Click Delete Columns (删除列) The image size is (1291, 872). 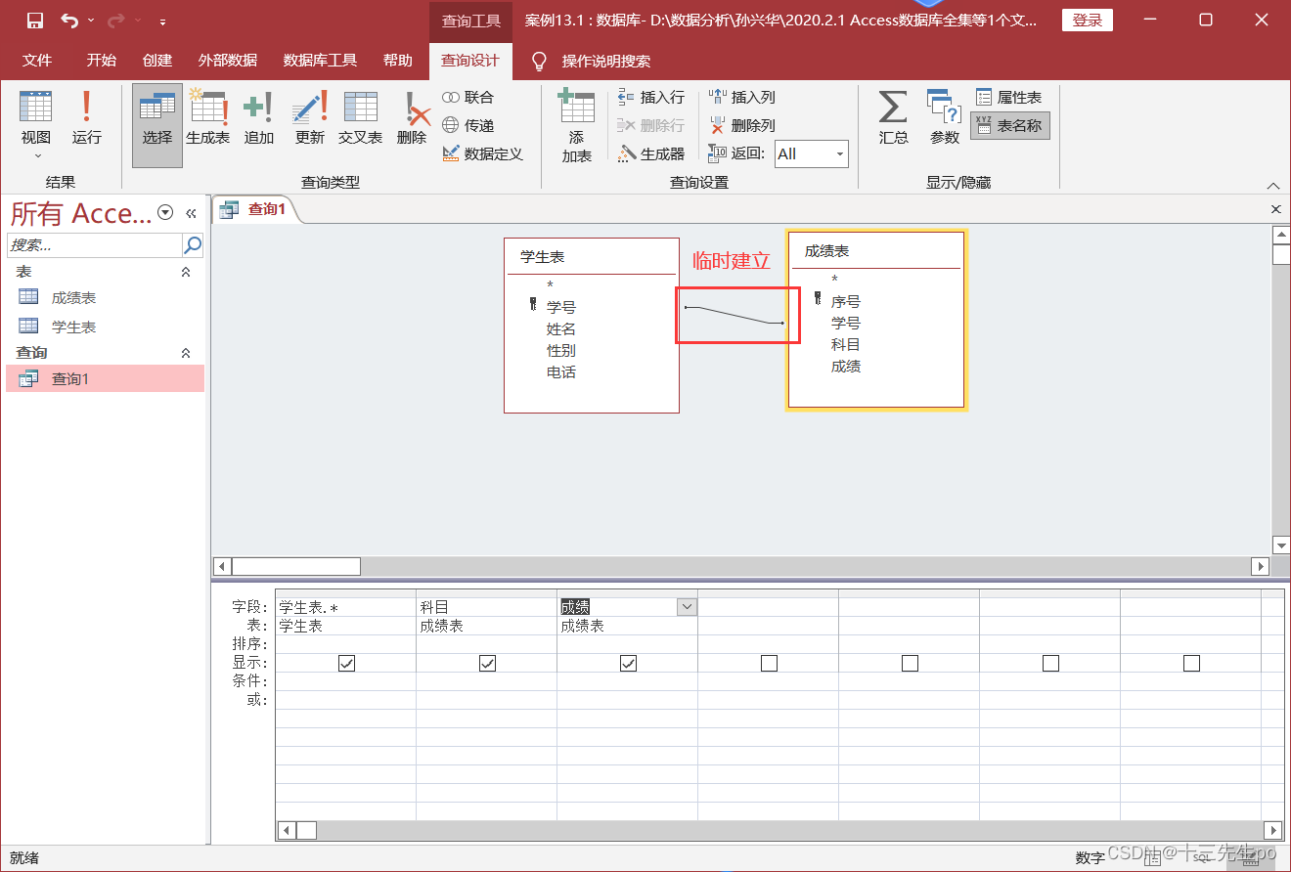point(742,125)
